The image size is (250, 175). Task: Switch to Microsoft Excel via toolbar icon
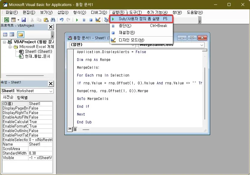pos(7,20)
